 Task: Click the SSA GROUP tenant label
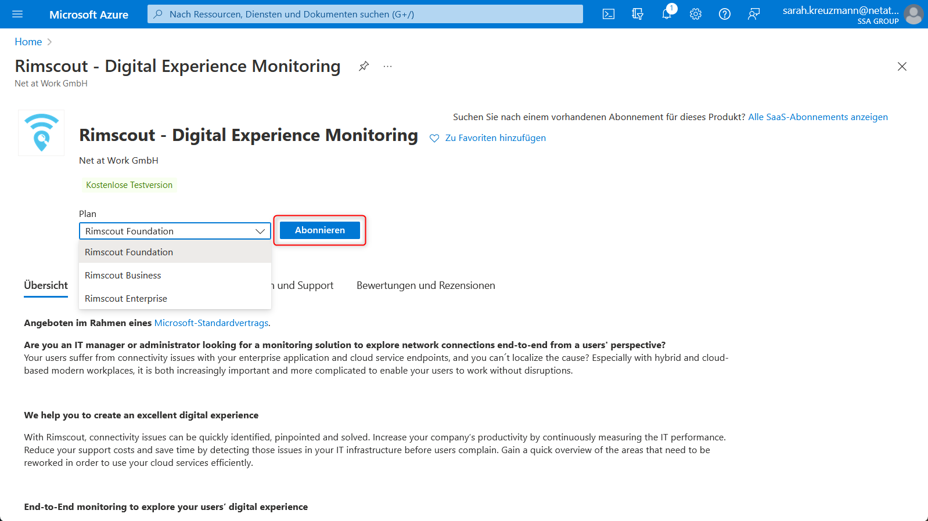[x=878, y=21]
